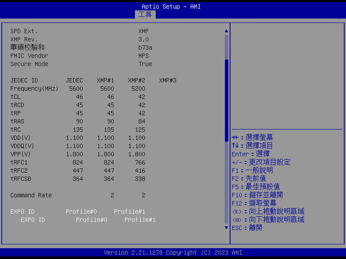Click the +/- 更改項目設定 hint
The height and width of the screenshot is (259, 346).
coord(261,162)
